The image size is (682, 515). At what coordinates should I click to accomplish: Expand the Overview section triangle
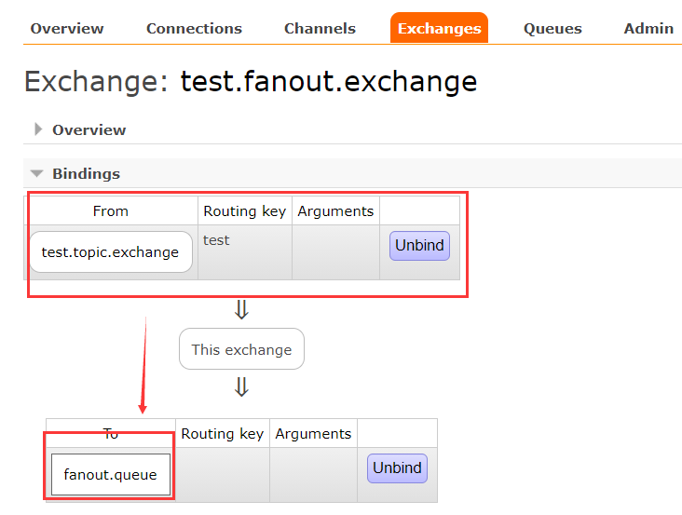[38, 129]
